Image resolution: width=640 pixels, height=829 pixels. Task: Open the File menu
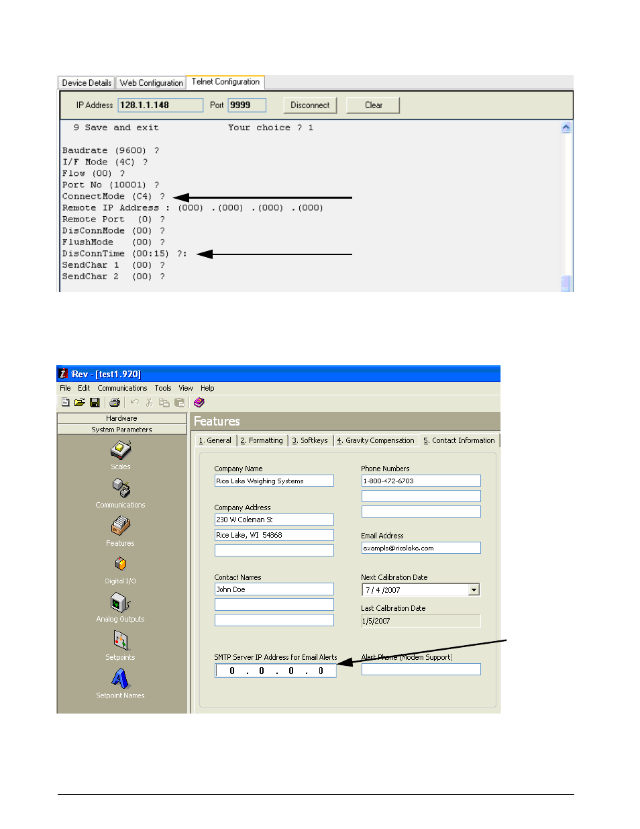click(x=65, y=388)
